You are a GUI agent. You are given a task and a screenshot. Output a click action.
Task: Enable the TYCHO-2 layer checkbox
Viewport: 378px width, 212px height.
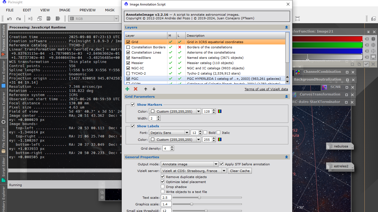click(x=128, y=73)
